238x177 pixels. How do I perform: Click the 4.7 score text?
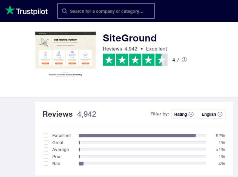[176, 60]
